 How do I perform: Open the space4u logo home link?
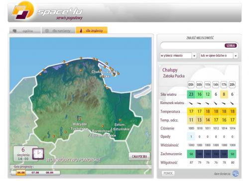(47, 11)
